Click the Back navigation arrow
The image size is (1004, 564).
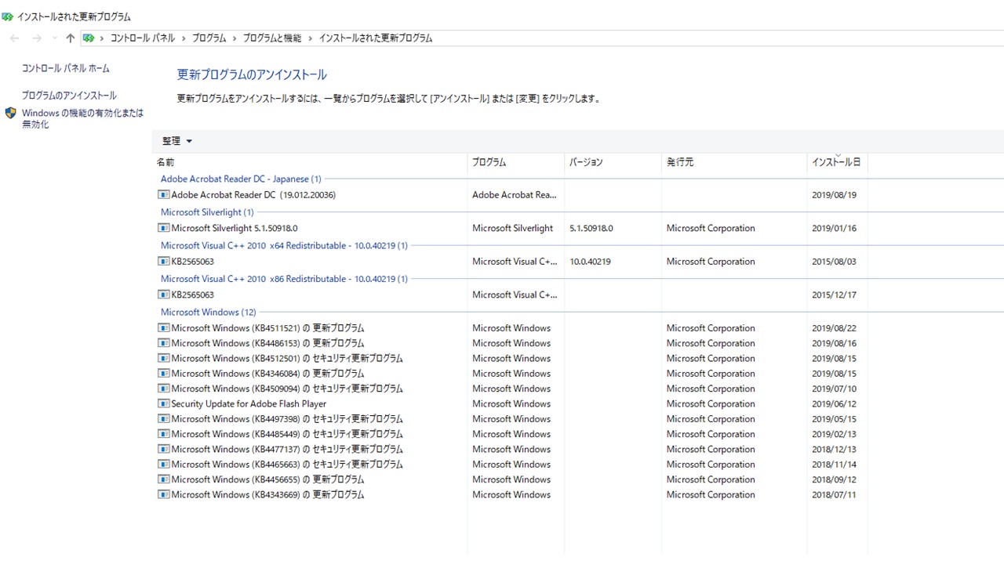coord(15,38)
